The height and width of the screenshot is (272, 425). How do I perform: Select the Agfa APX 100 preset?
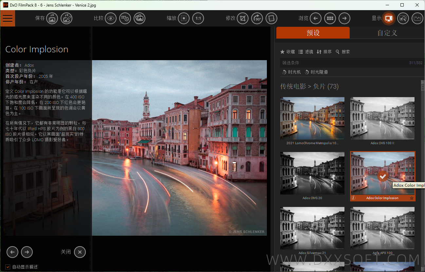(x=382, y=228)
